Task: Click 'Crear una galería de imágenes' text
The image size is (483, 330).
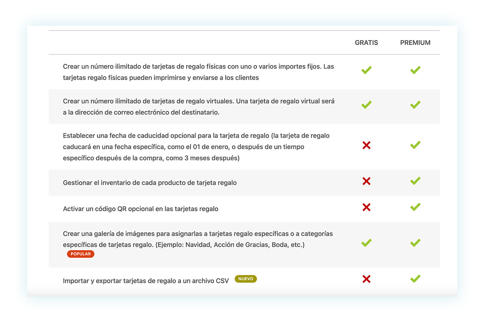Action: pos(106,234)
